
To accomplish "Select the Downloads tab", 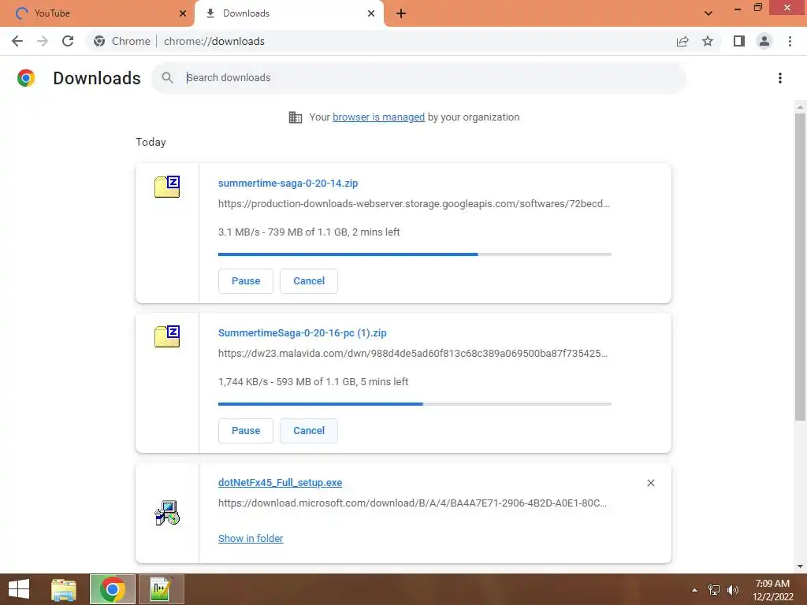I will coord(288,13).
